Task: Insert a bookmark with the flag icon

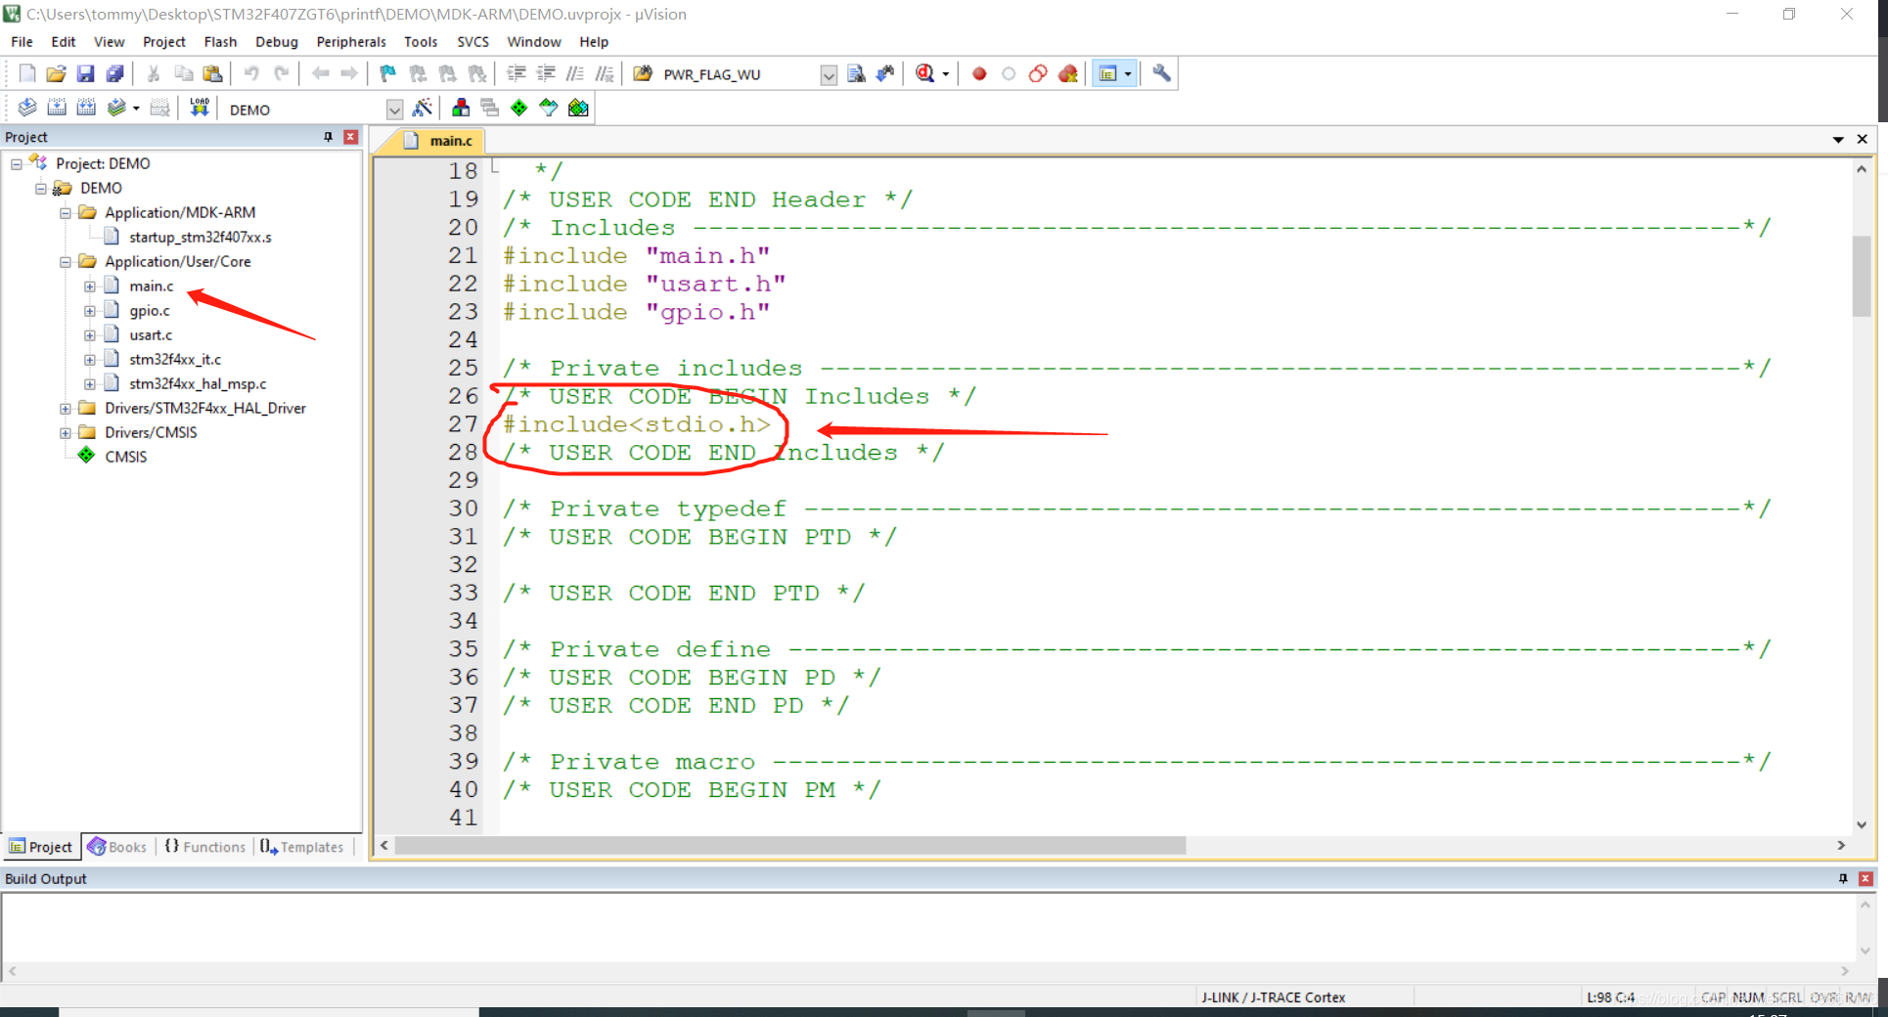Action: 388,73
